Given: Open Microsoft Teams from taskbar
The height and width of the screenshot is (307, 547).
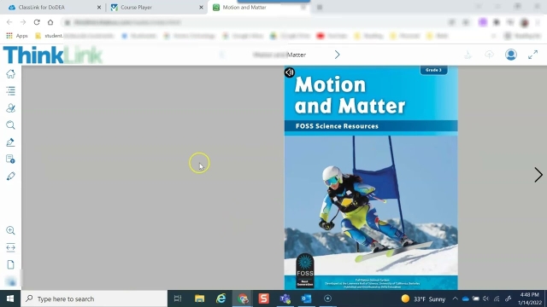Looking at the screenshot, I should [x=285, y=298].
